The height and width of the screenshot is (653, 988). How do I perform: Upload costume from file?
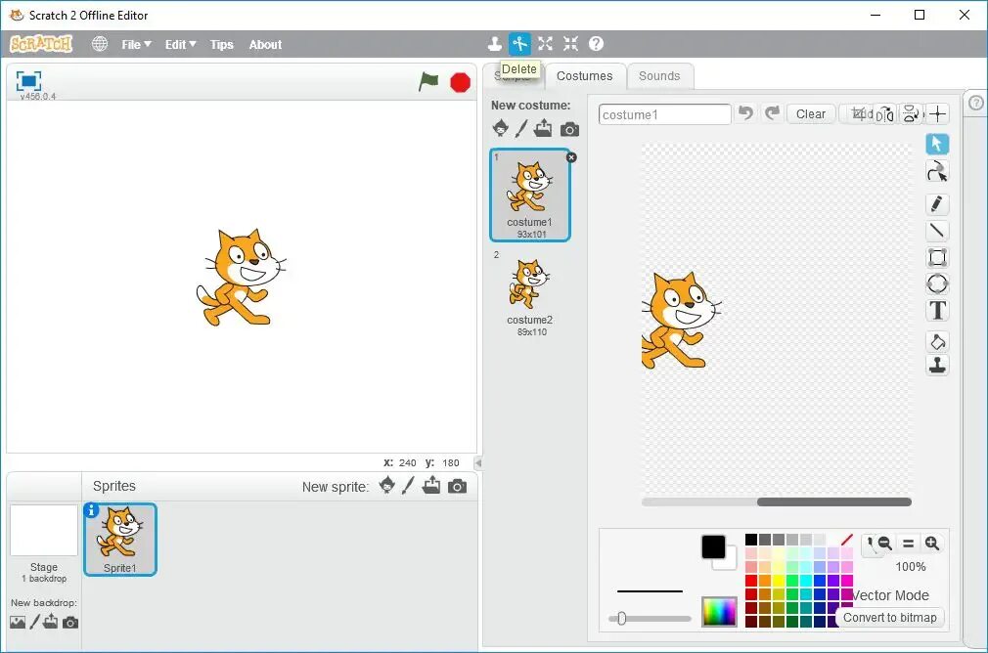tap(543, 128)
